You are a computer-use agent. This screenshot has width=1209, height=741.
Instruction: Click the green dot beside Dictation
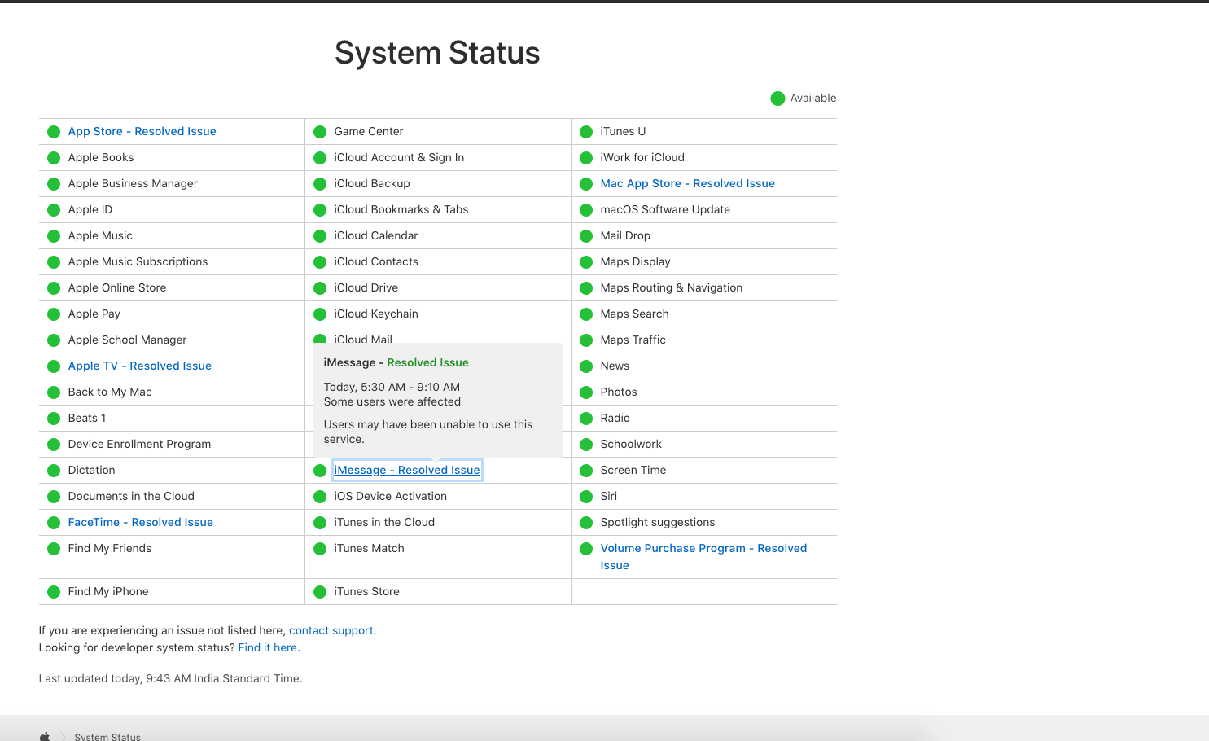pyautogui.click(x=54, y=471)
